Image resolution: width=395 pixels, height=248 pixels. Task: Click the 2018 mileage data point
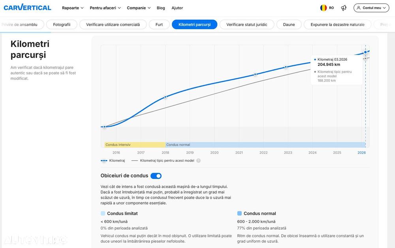166,97
